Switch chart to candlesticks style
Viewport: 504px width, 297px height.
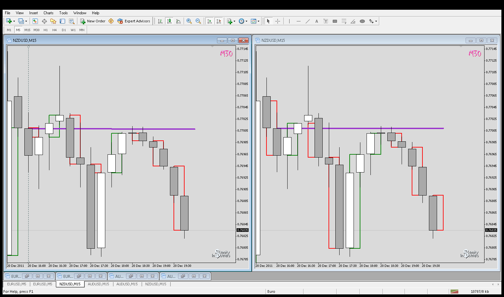[x=169, y=21]
